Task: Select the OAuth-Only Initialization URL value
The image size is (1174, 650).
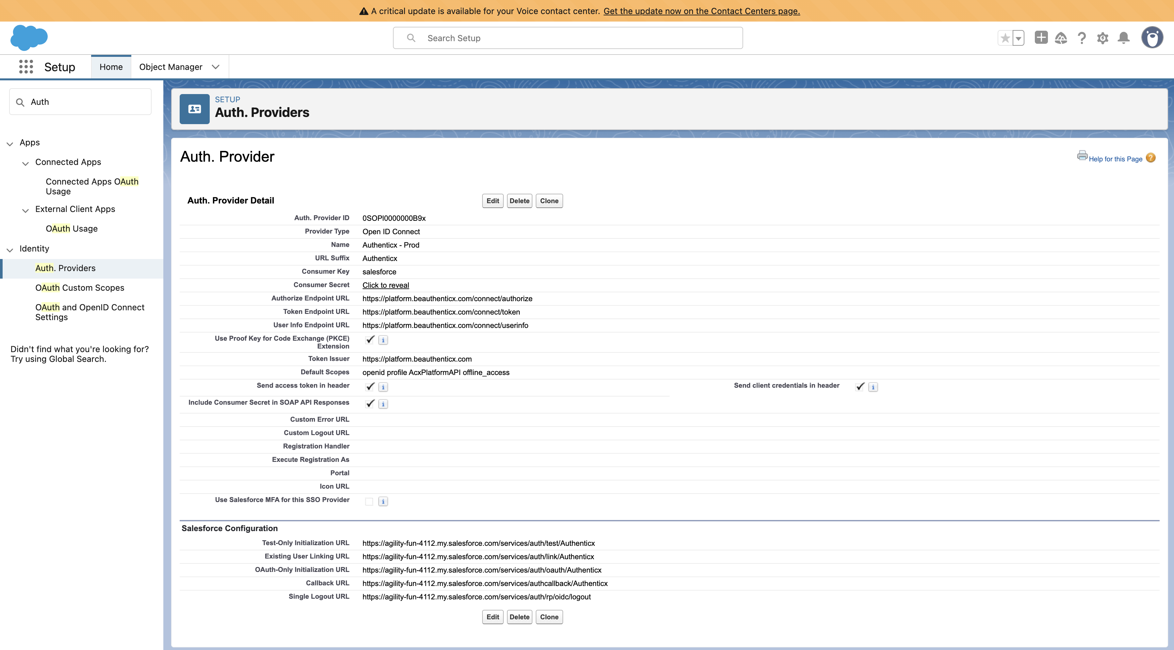Action: 482,570
